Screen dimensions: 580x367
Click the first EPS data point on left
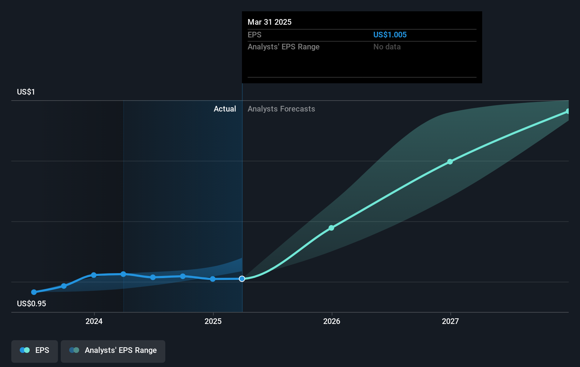(x=34, y=292)
